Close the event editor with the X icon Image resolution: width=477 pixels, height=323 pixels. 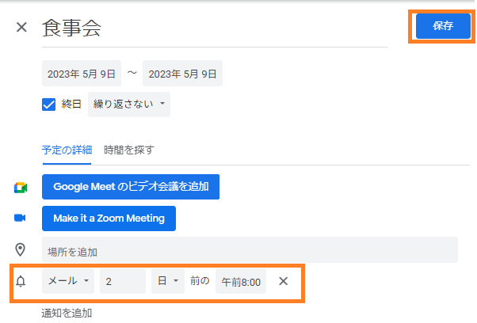(21, 28)
